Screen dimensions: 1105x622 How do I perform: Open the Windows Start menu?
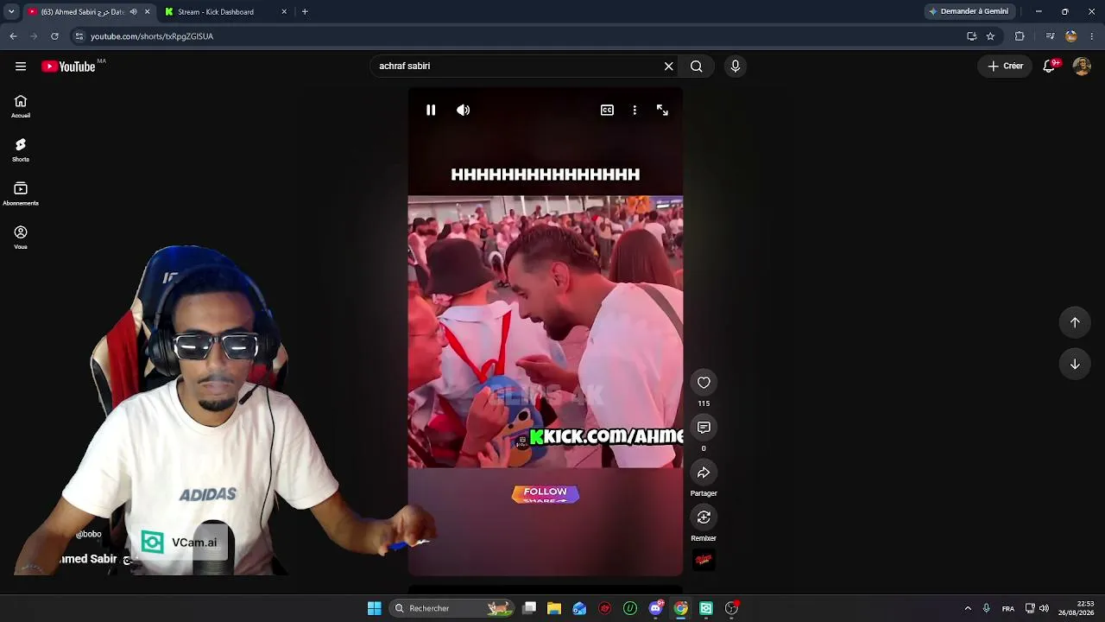click(x=375, y=608)
